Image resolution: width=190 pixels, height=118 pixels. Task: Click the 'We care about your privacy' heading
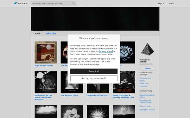[x=94, y=38]
